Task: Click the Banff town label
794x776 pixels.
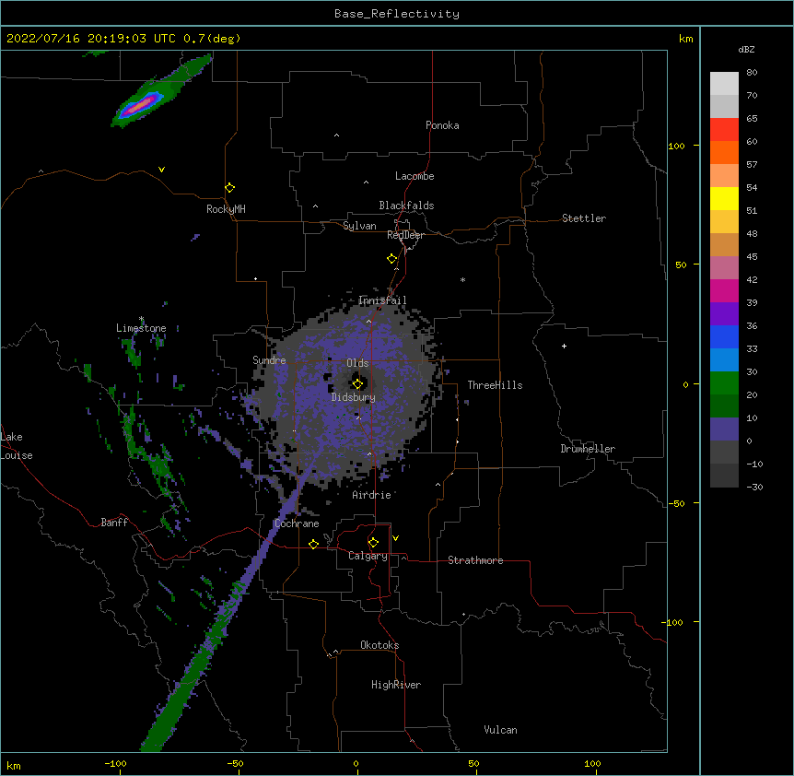Action: (114, 523)
